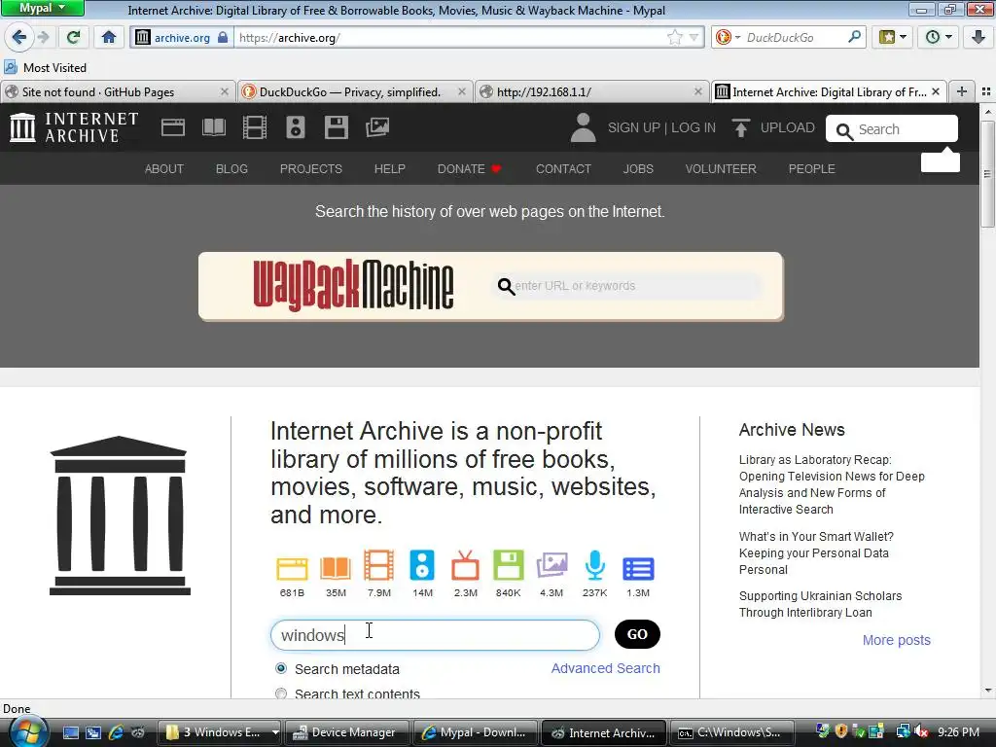Open the purple images icon labeled 4.3M
Screen dimensions: 996x747
(x=551, y=565)
